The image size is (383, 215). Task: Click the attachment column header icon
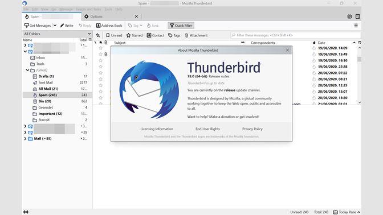(106, 43)
